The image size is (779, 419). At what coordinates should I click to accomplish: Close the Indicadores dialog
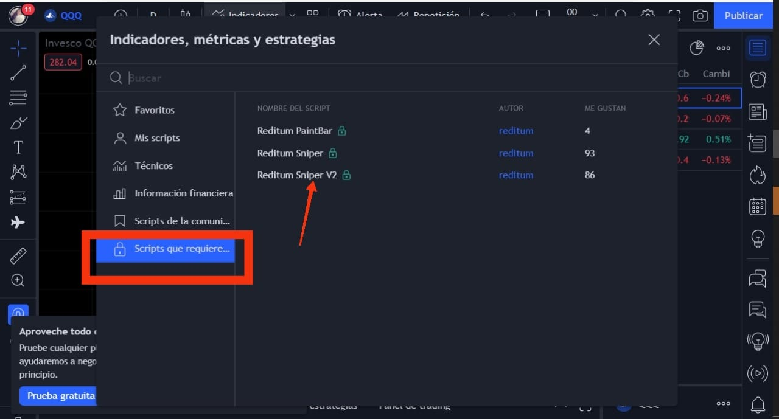point(654,40)
